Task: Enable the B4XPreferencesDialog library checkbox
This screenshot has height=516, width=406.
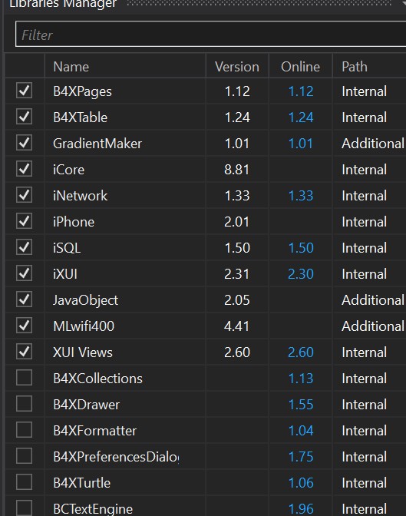Action: pyautogui.click(x=24, y=456)
